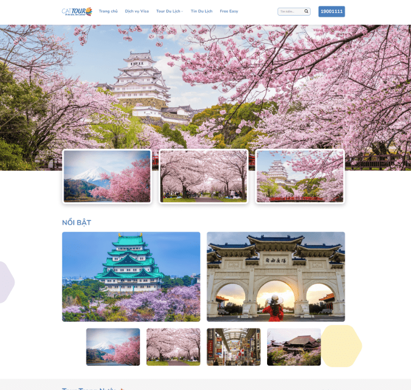411x390 pixels.
Task: Select the Free Easy menu item
Action: [x=229, y=11]
